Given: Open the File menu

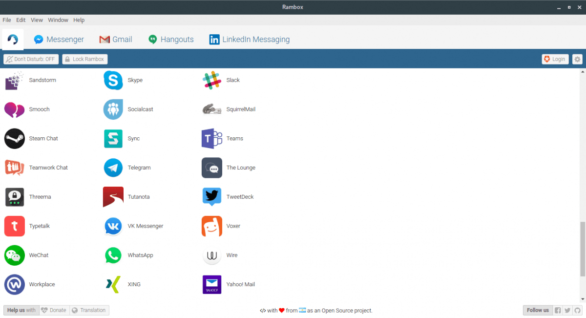Looking at the screenshot, I should pyautogui.click(x=7, y=20).
